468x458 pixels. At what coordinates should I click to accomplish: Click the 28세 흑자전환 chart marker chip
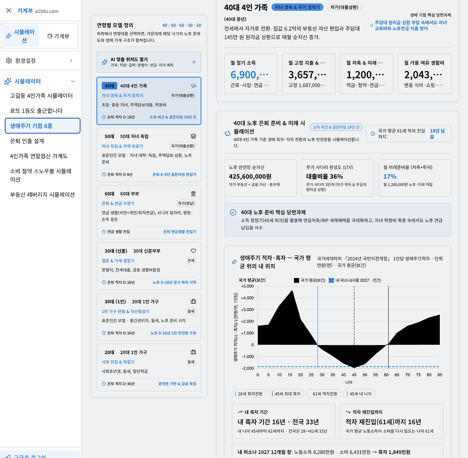tap(249, 394)
